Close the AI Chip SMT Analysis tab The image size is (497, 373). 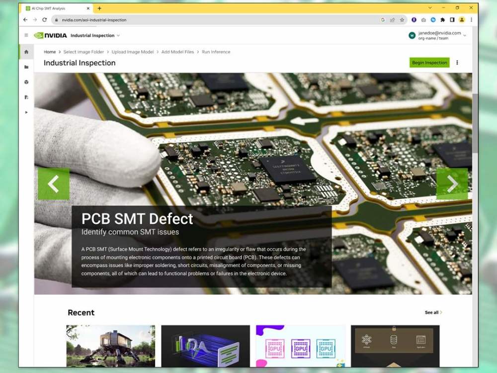tap(88, 8)
